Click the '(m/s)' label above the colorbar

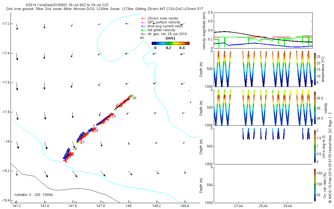pyautogui.click(x=170, y=38)
